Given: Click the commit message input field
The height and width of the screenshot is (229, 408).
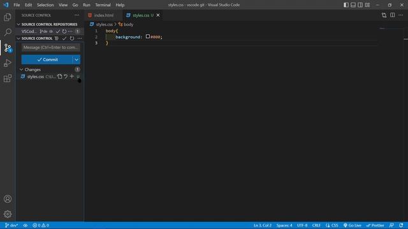Looking at the screenshot, I should click(51, 48).
